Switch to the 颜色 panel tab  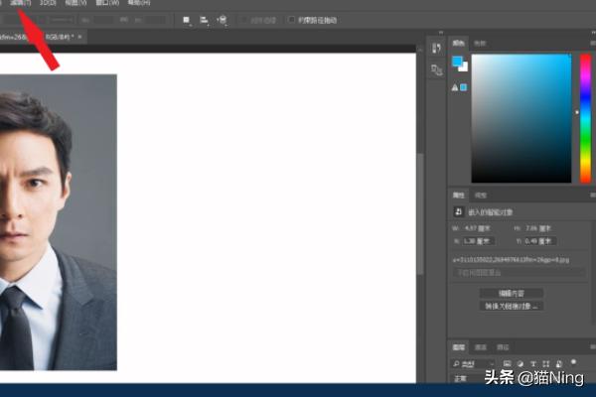point(458,43)
